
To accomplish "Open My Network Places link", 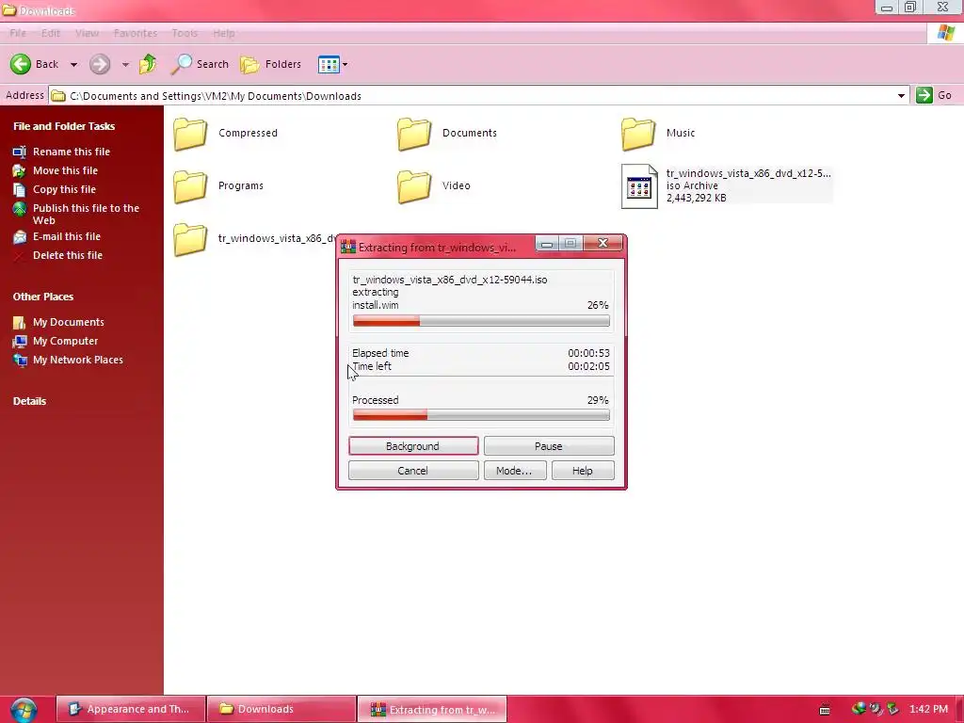I will click(x=77, y=360).
